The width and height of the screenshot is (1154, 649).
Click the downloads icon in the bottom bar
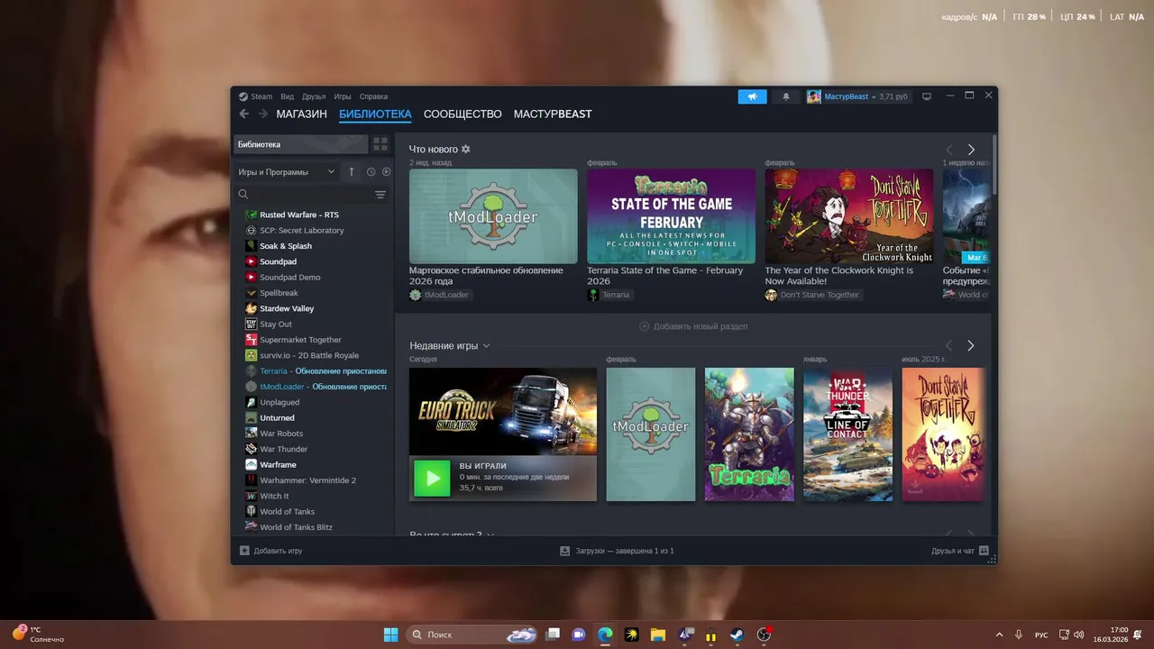pos(565,551)
